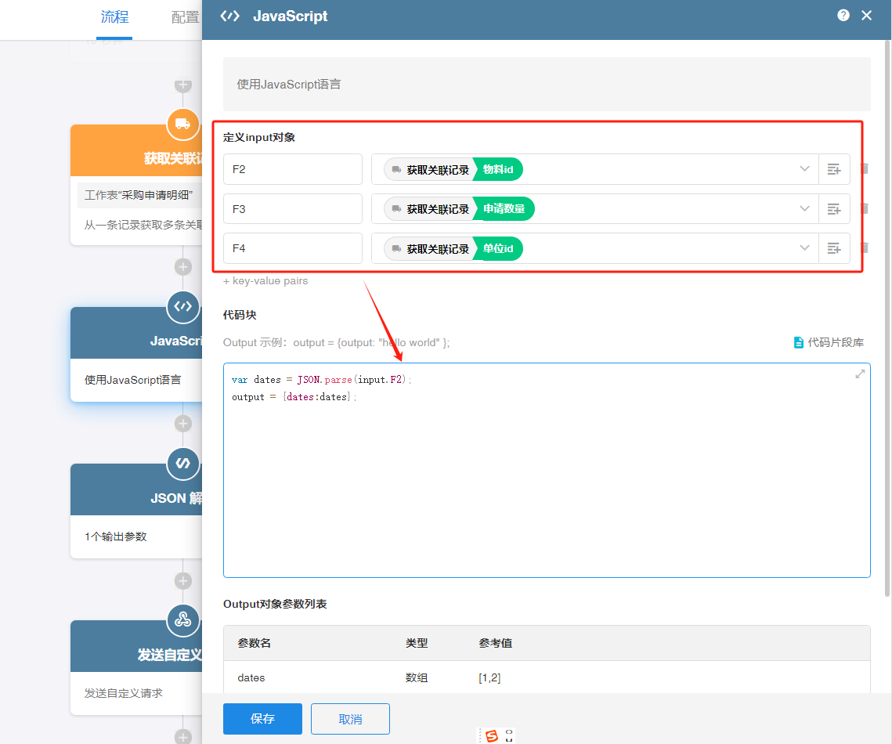The height and width of the screenshot is (744, 892).
Task: Open the 发送自定义请求 workflow node
Action: pos(136,667)
